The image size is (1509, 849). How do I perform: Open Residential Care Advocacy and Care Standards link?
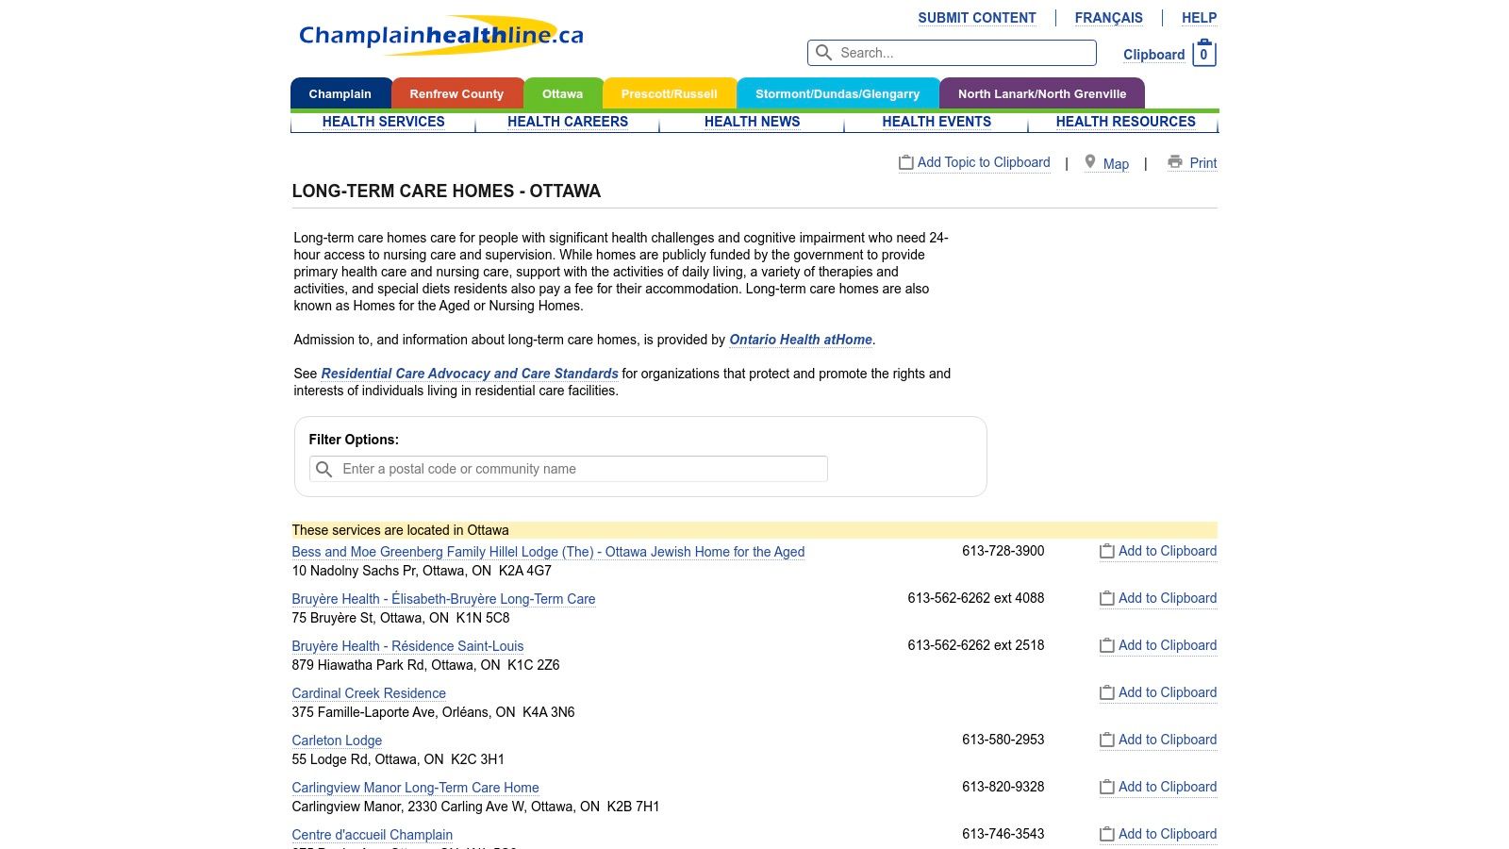470,374
